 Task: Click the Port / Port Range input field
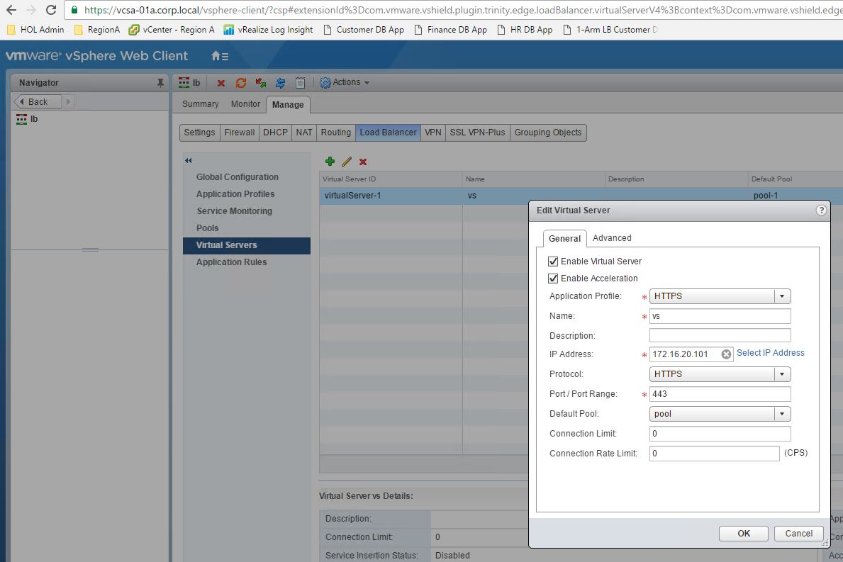point(719,394)
